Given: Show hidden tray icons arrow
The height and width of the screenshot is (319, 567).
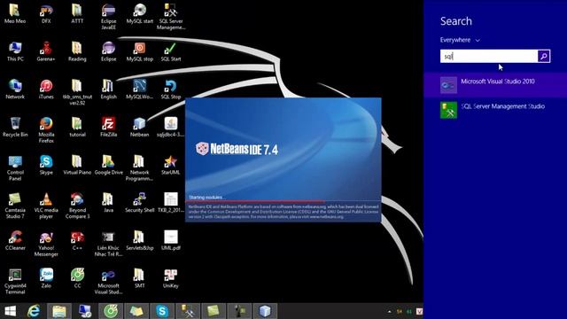Looking at the screenshot, I should (390, 311).
